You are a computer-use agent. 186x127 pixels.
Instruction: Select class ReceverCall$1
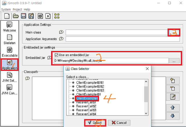click(86, 102)
